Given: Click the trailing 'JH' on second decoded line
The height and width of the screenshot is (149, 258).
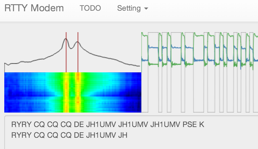Looking at the screenshot, I should click(123, 135).
